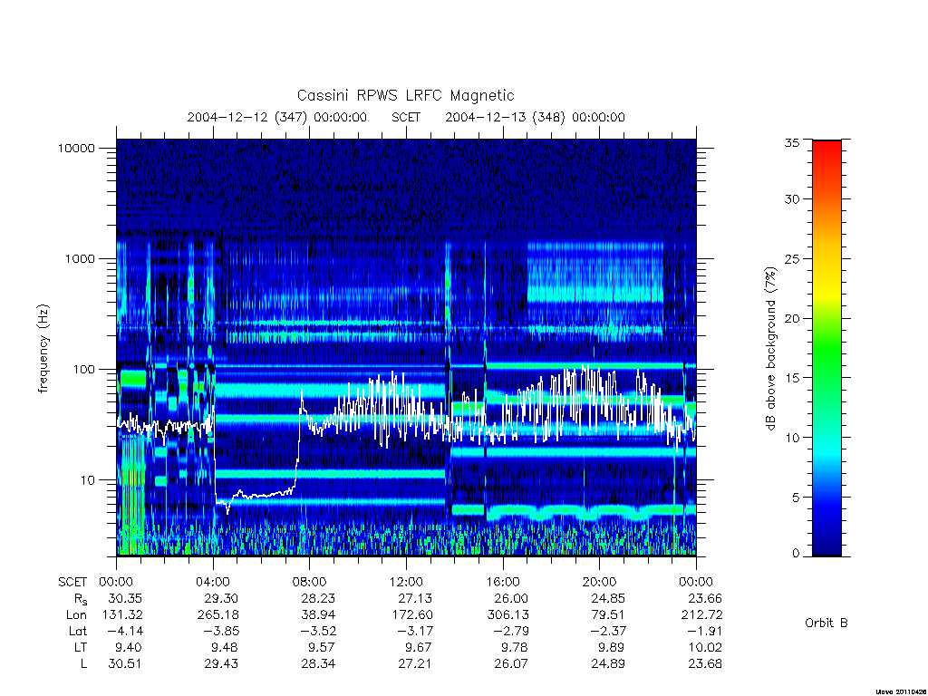
Task: Click the Lat value '-2.37'
Action: pyautogui.click(x=606, y=631)
